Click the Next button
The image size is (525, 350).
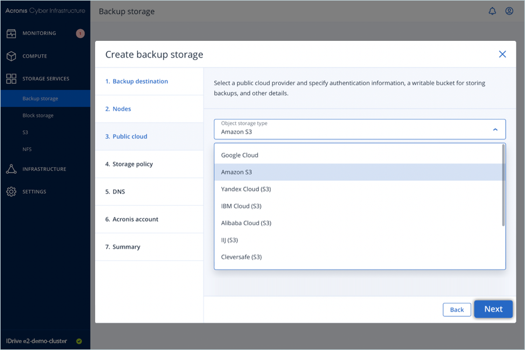click(x=493, y=309)
